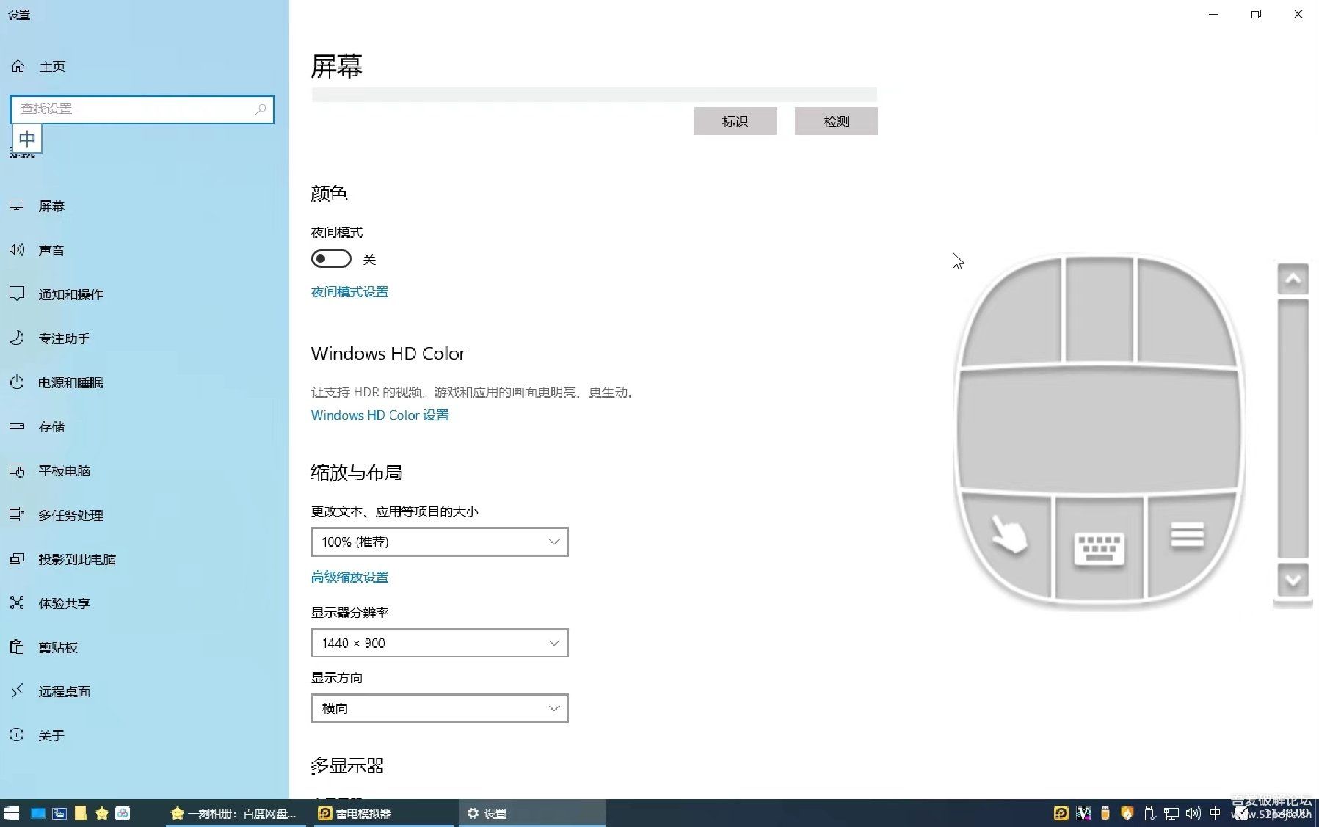
Task: Click the scroll down arrow on virtual scroller
Action: (1293, 580)
